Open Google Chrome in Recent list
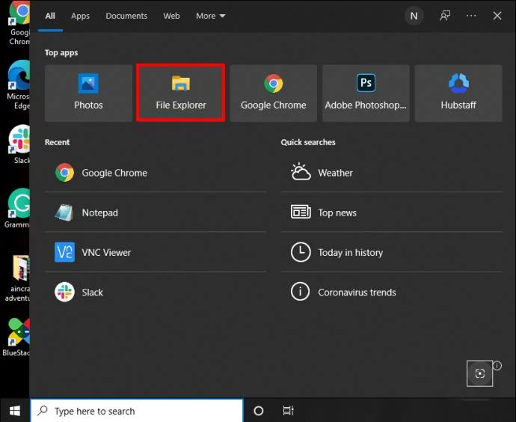Image resolution: width=516 pixels, height=422 pixels. point(156,173)
